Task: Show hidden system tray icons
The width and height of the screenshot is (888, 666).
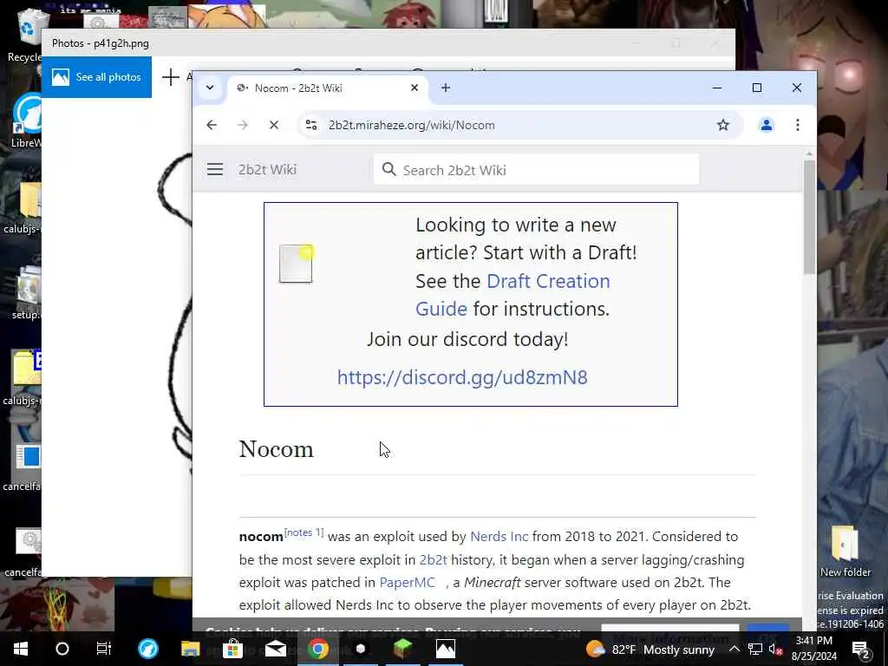Action: 734,649
